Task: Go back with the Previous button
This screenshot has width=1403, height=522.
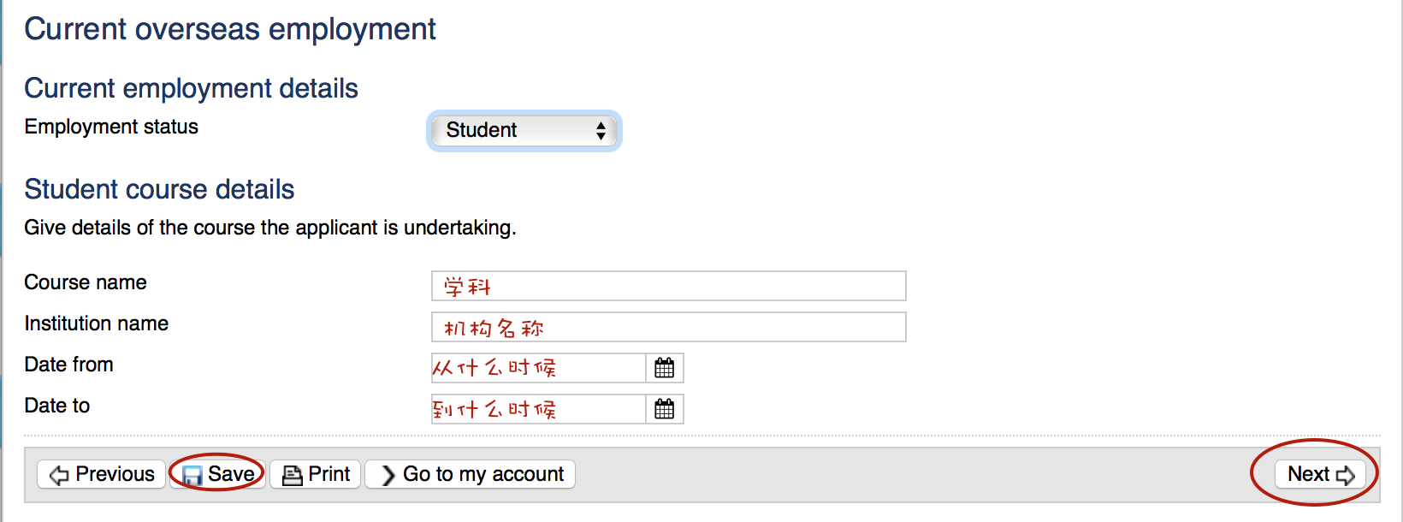Action: pyautogui.click(x=102, y=474)
